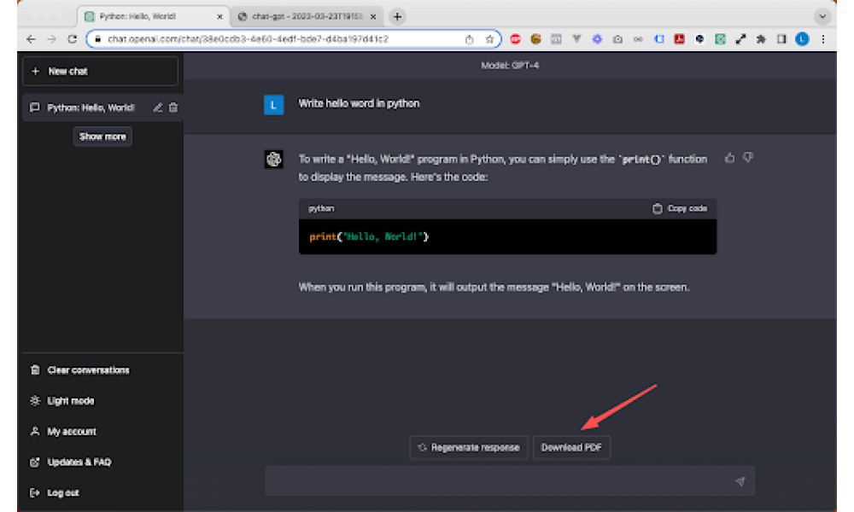Open the camera screenshot extension
854x512 pixels.
coord(617,39)
